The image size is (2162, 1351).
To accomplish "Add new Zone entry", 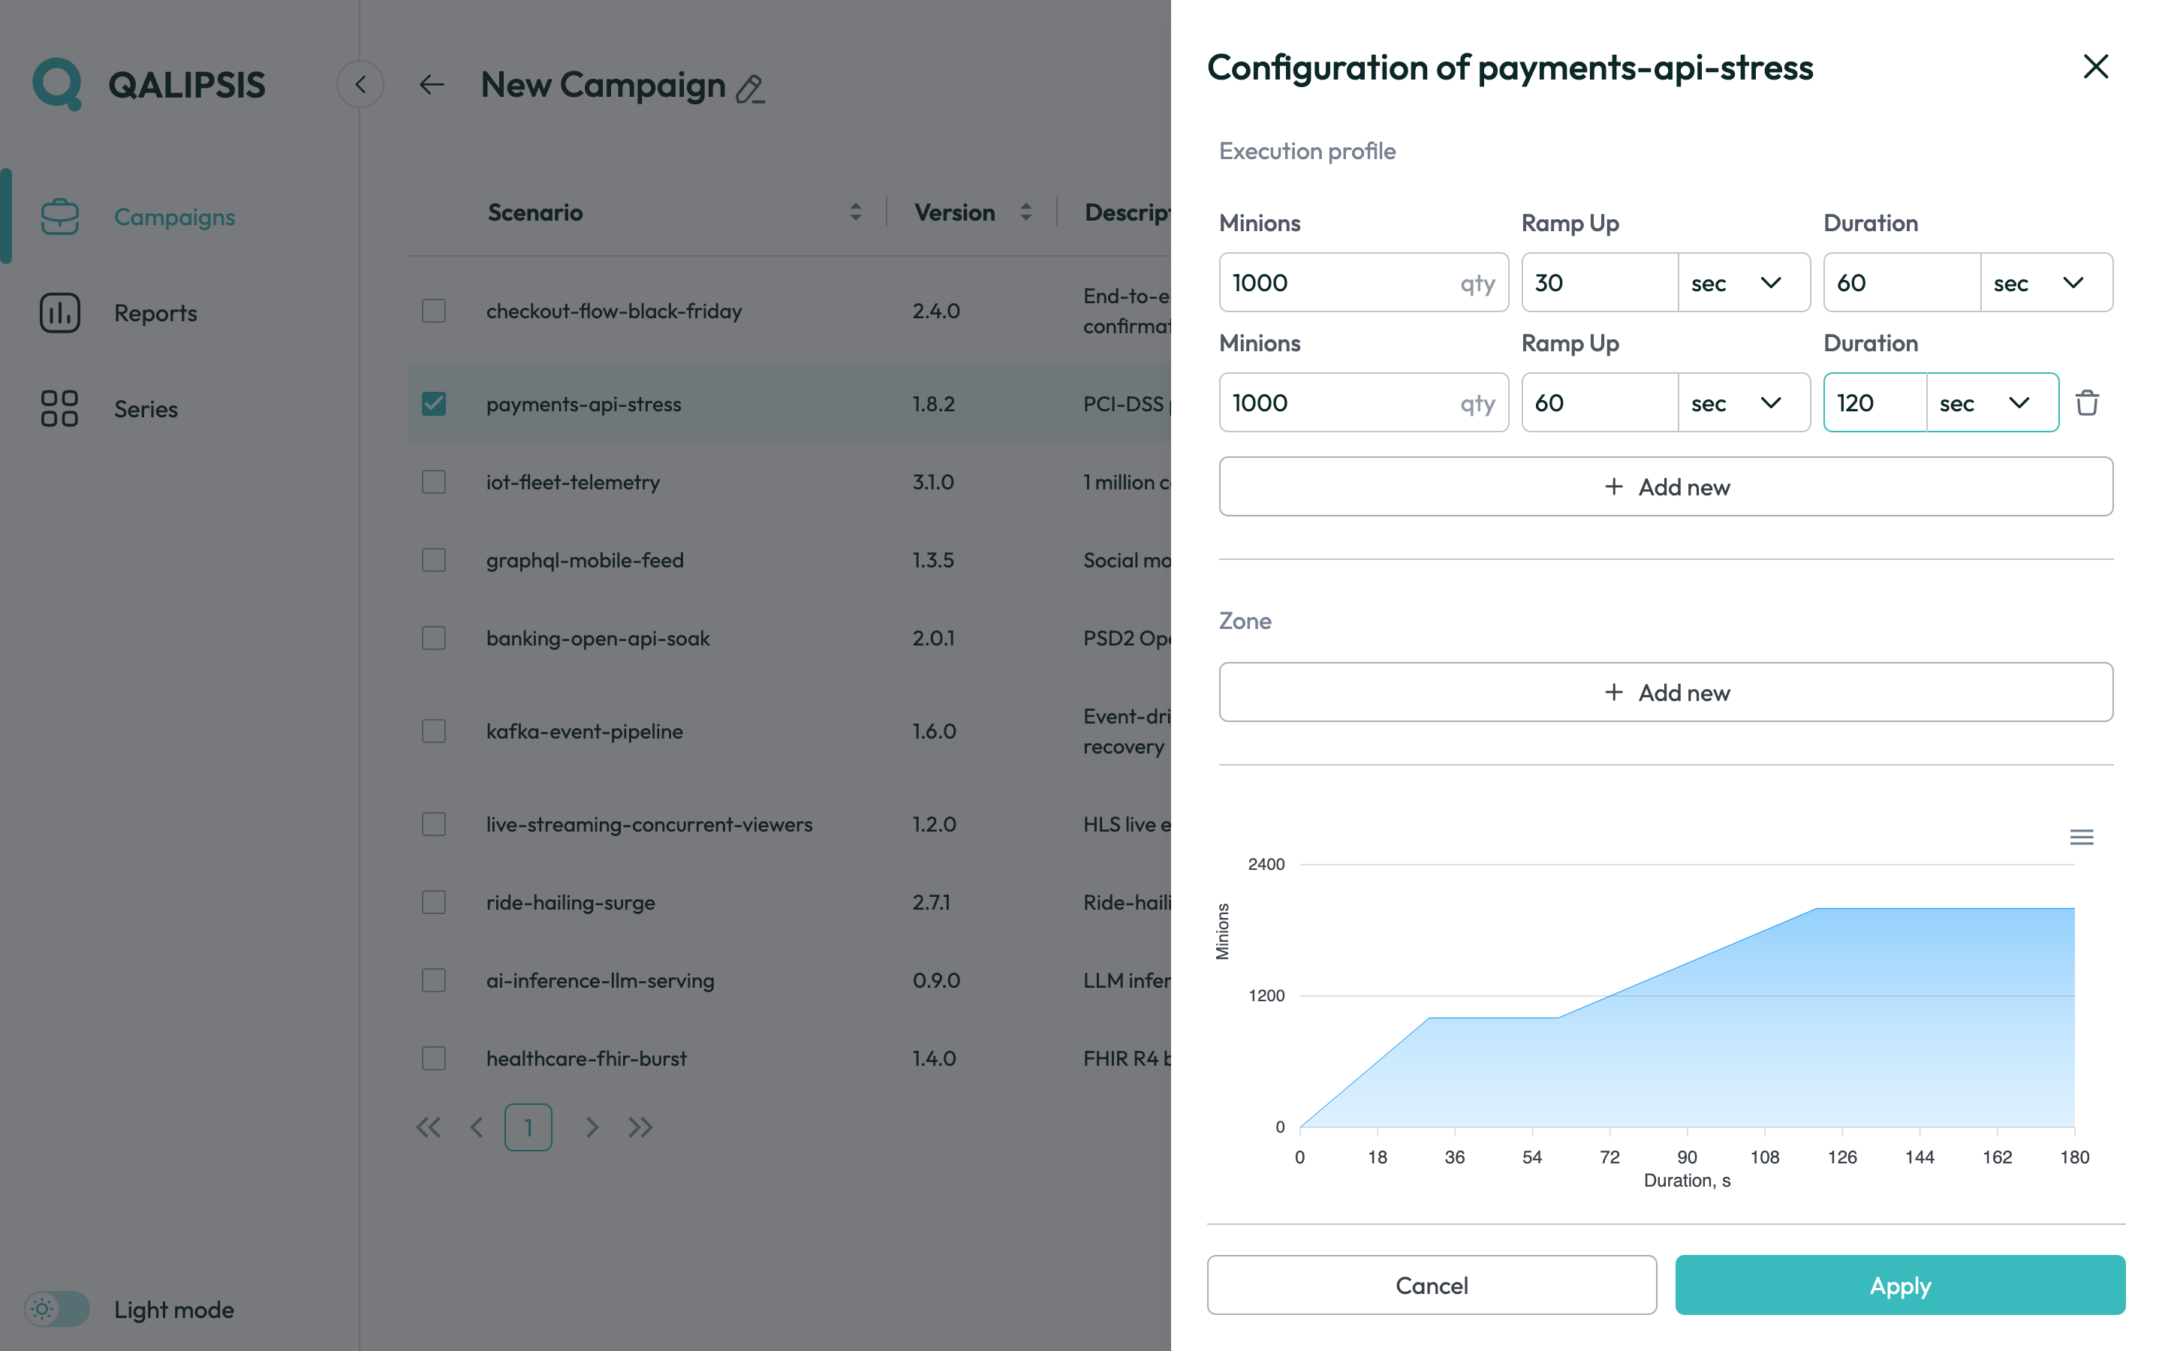I will point(1667,691).
